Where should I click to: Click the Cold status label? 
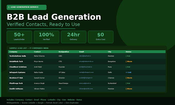[129, 72]
